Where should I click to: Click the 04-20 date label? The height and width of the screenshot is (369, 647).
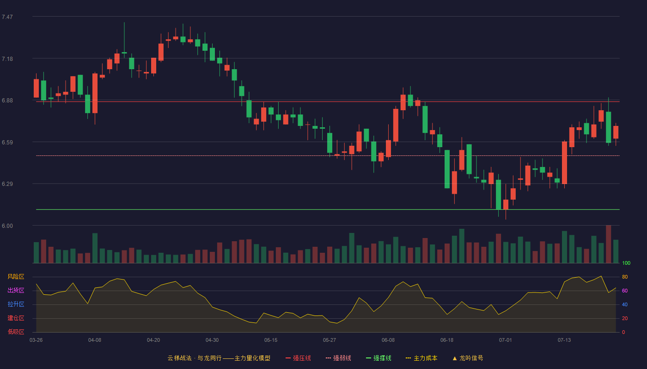153,340
